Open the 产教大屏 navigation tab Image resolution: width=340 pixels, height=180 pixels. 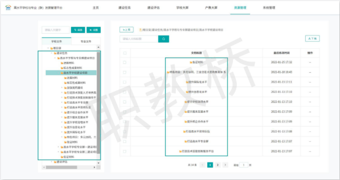click(211, 8)
